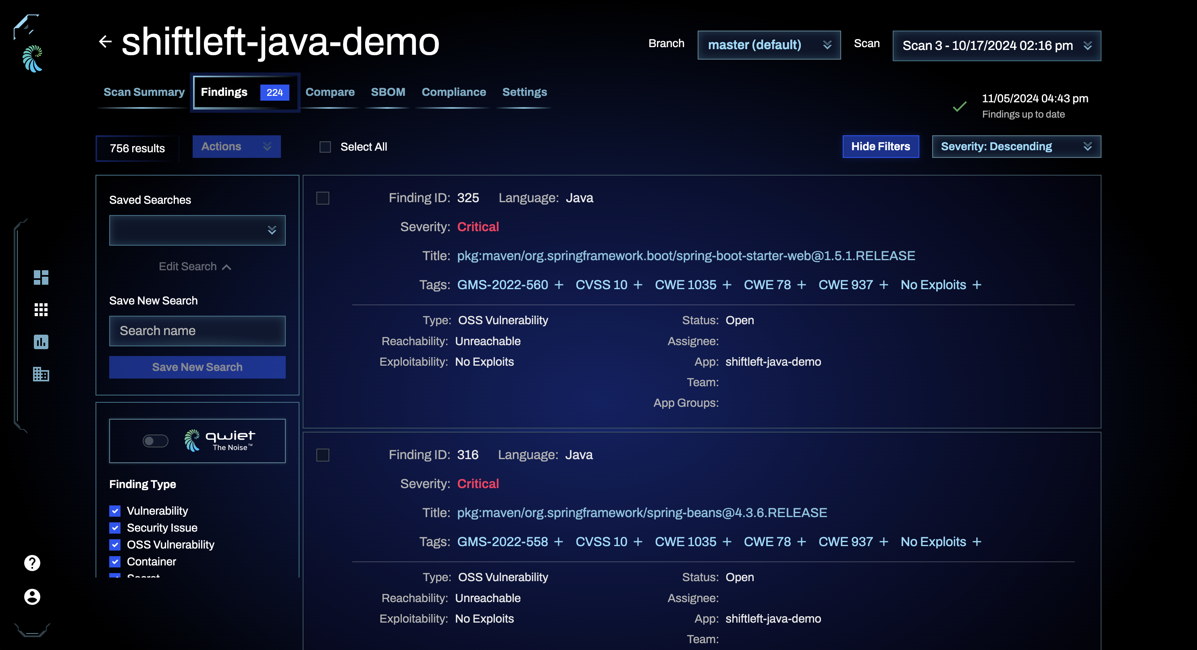The height and width of the screenshot is (650, 1197).
Task: Click plus next to CWE 78 on finding 325
Action: tap(802, 285)
